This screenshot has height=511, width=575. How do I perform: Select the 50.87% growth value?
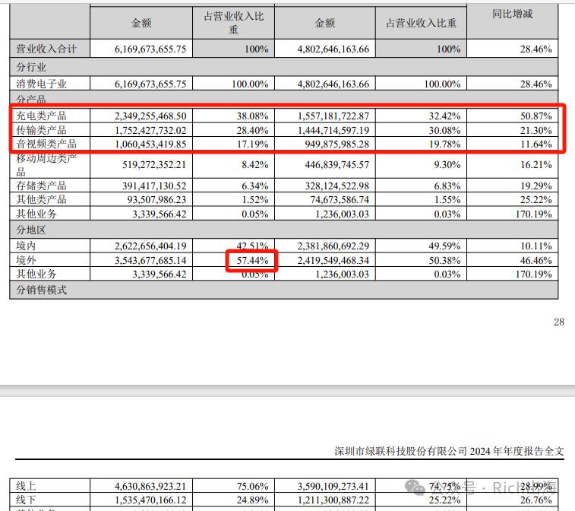tap(536, 116)
